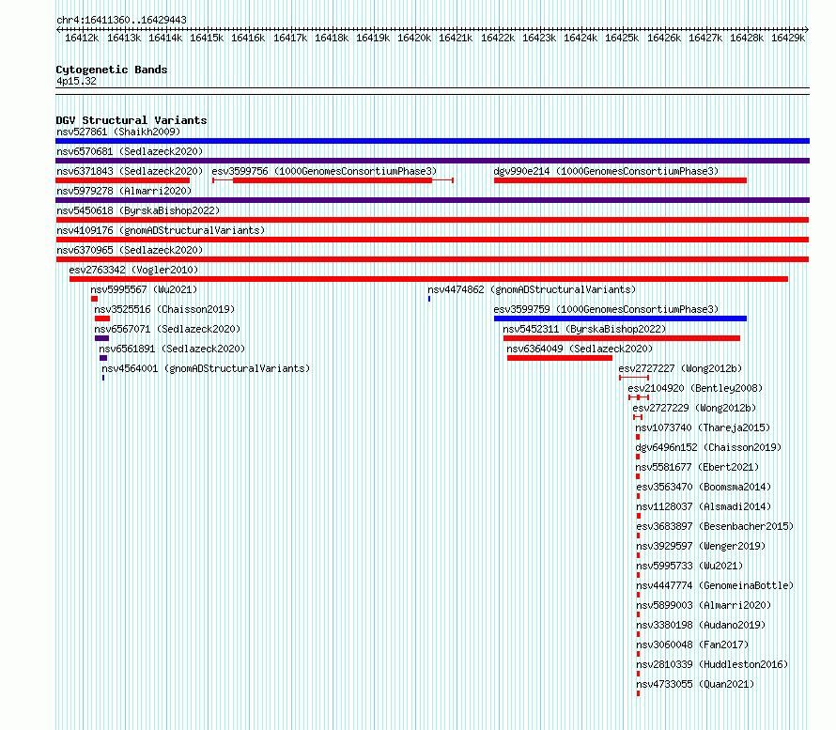
Task: Click the DGV Structural Variants track title
Action: (132, 120)
